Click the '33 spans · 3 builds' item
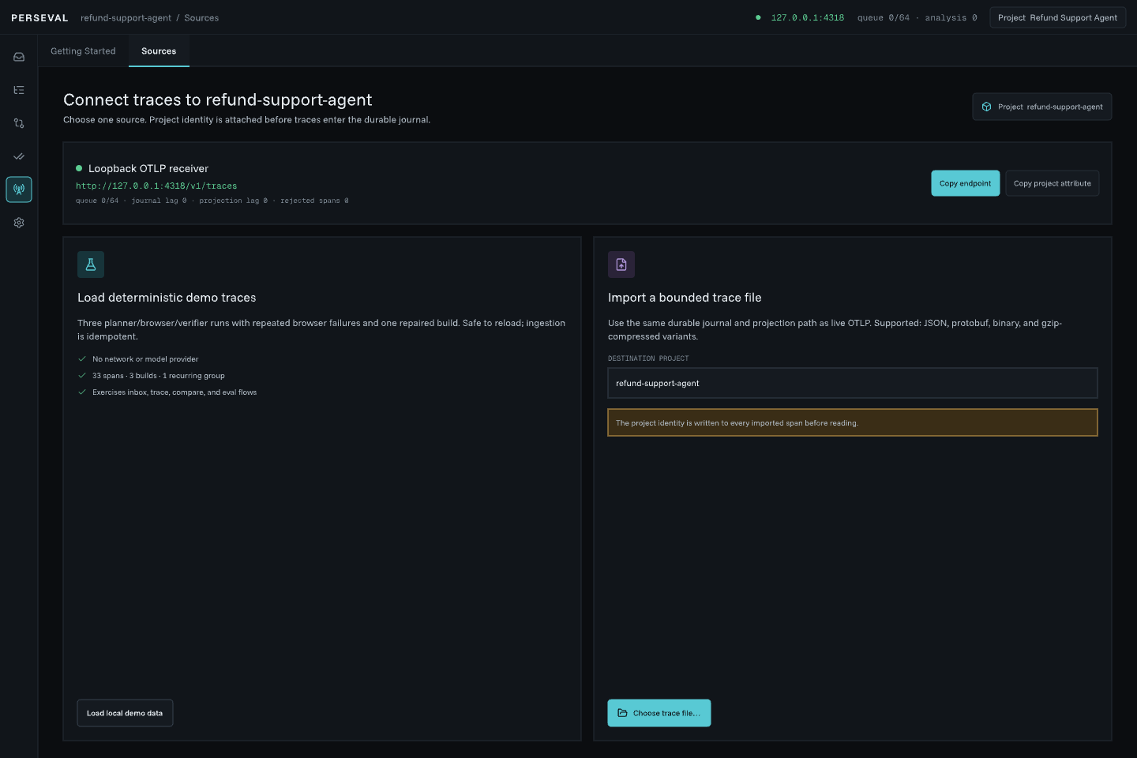Viewport: 1137px width, 758px height. 159,376
